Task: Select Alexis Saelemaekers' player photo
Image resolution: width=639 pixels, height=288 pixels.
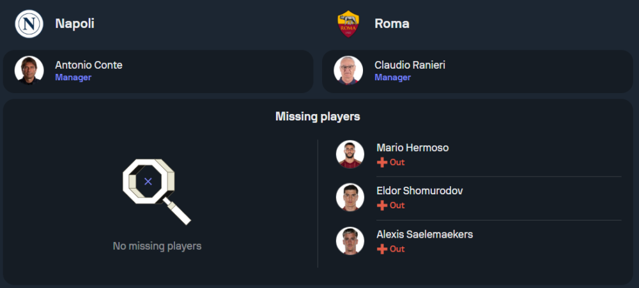Action: 350,241
